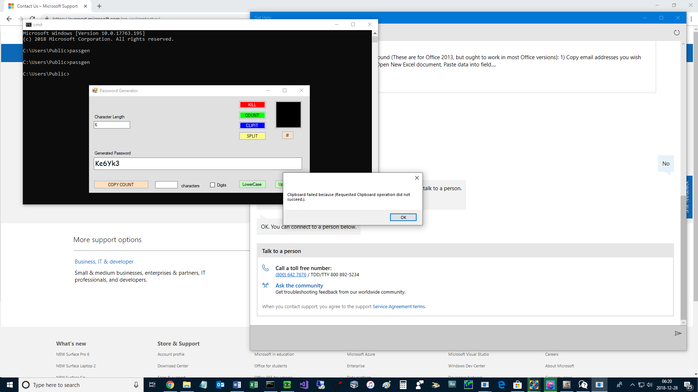Switch to Command Prompt taskbar icon
The image size is (698, 392).
click(x=270, y=385)
